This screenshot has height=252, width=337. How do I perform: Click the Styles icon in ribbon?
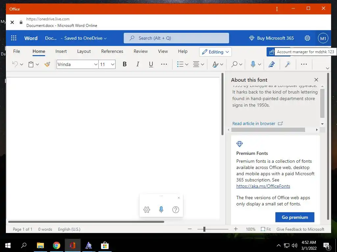pyautogui.click(x=215, y=64)
